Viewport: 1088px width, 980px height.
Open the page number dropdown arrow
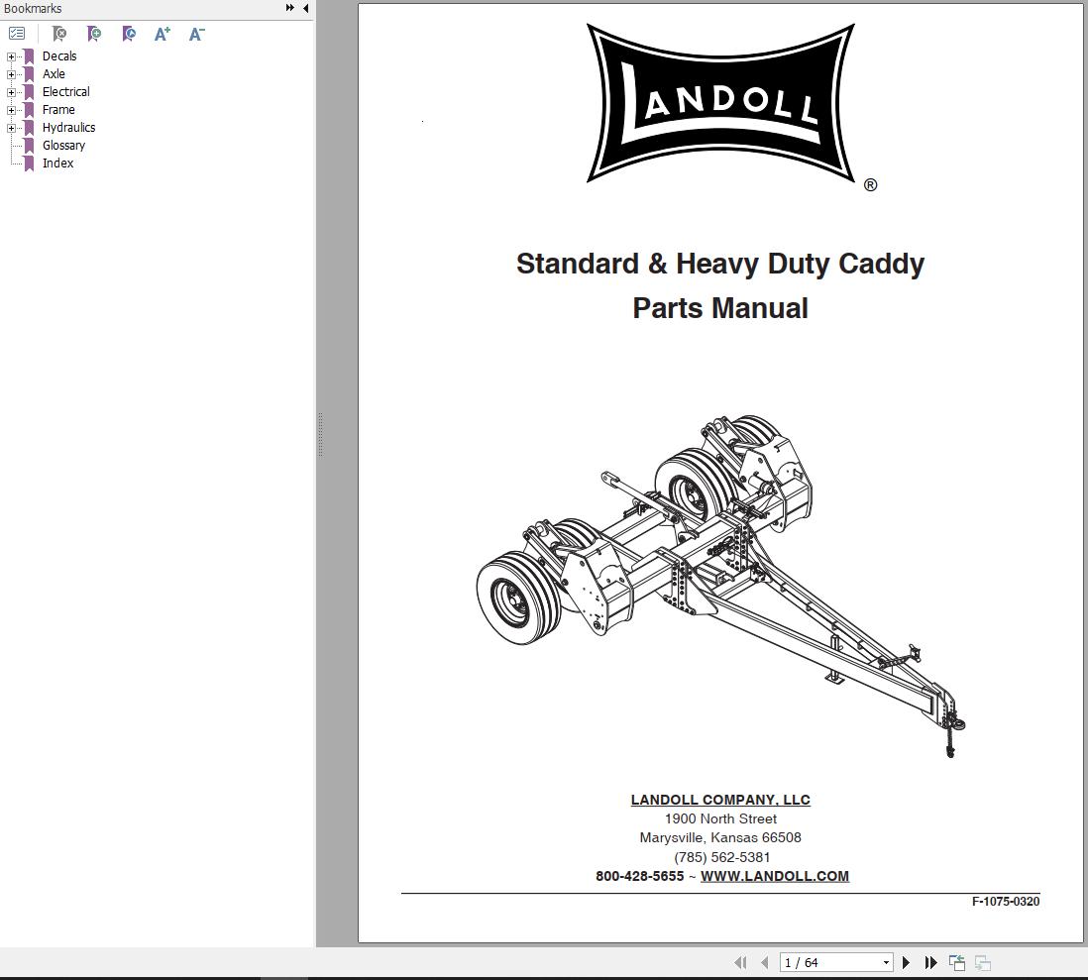(886, 962)
